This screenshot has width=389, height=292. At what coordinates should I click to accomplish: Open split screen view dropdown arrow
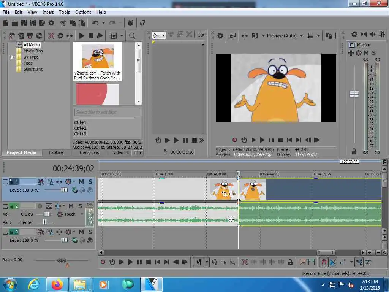[x=263, y=36]
